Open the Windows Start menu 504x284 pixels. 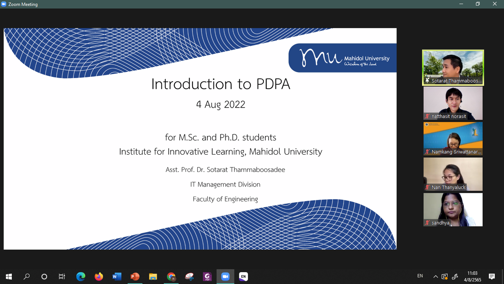(9, 277)
